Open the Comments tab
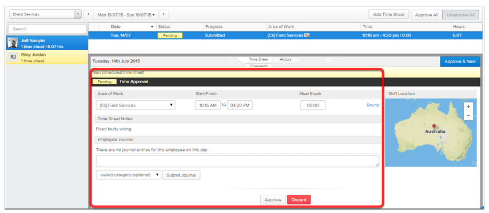Image resolution: width=489 pixels, height=213 pixels. [259, 66]
